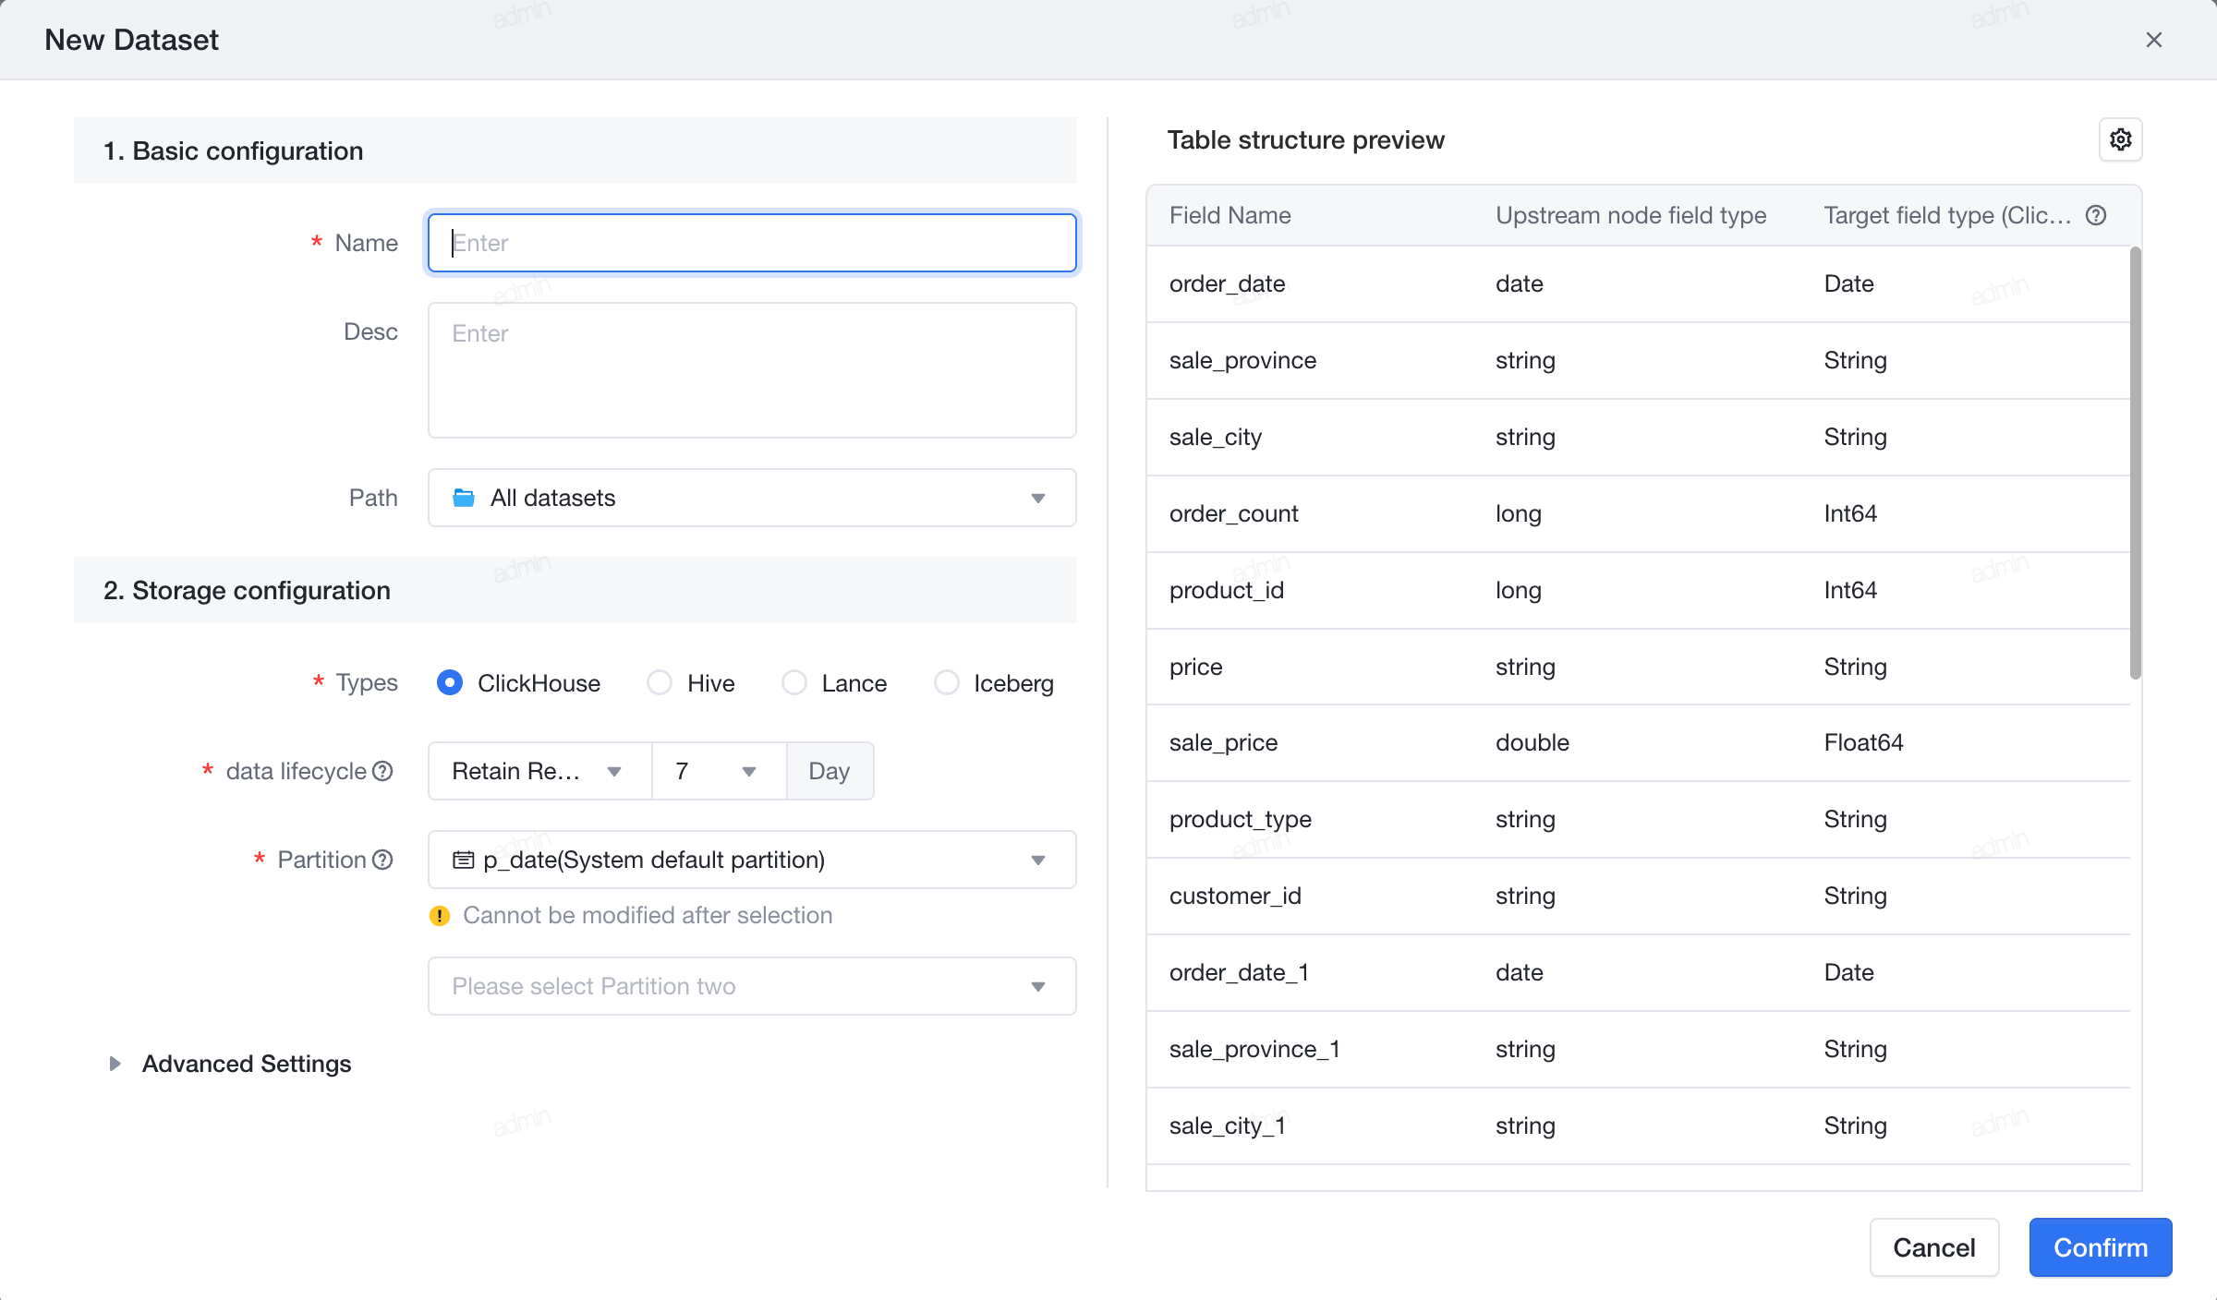Click the table preview vertical scrollbar

click(x=2135, y=463)
